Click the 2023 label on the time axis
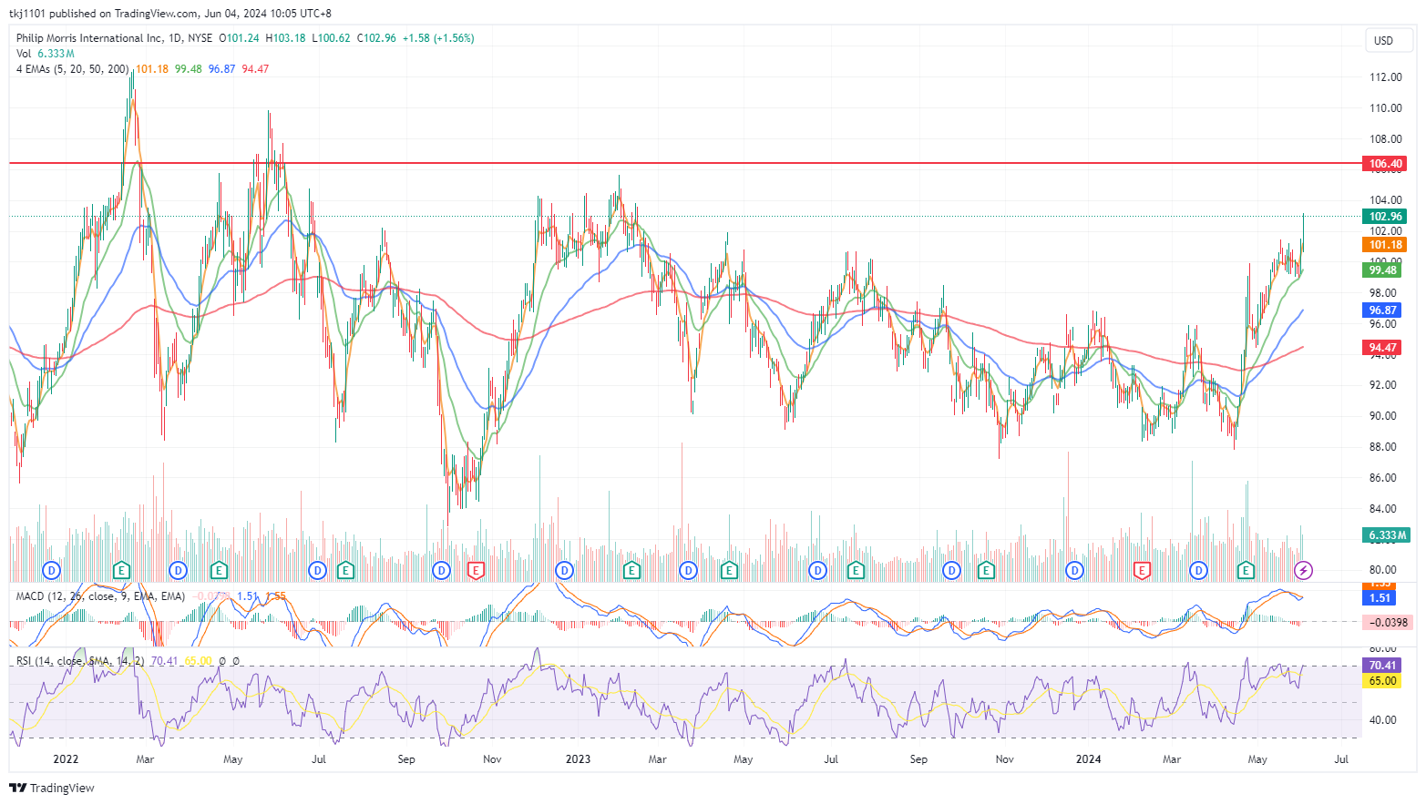This screenshot has width=1426, height=804. click(x=578, y=759)
